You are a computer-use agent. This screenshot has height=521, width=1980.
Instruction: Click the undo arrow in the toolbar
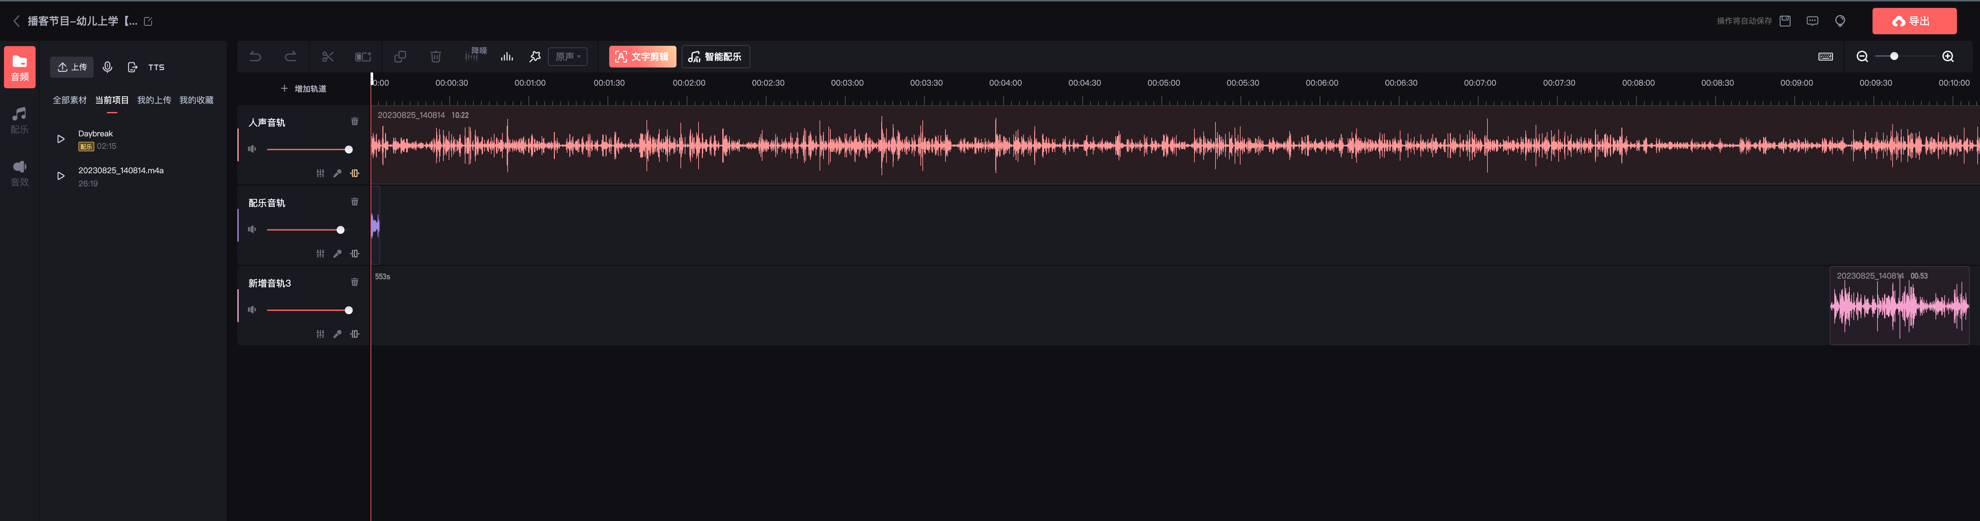coord(255,57)
